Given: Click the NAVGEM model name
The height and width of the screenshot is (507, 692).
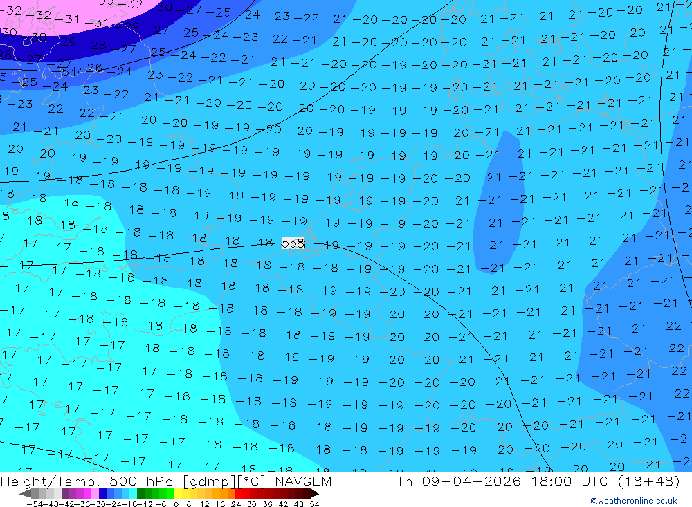Looking at the screenshot, I should (303, 481).
